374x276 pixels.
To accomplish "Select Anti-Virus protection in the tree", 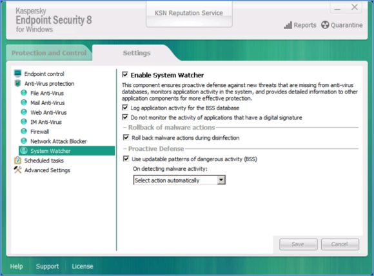I will (50, 83).
